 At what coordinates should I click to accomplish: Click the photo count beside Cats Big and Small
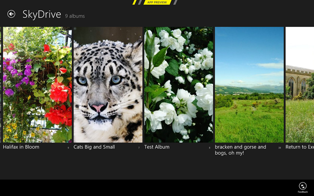click(x=139, y=148)
